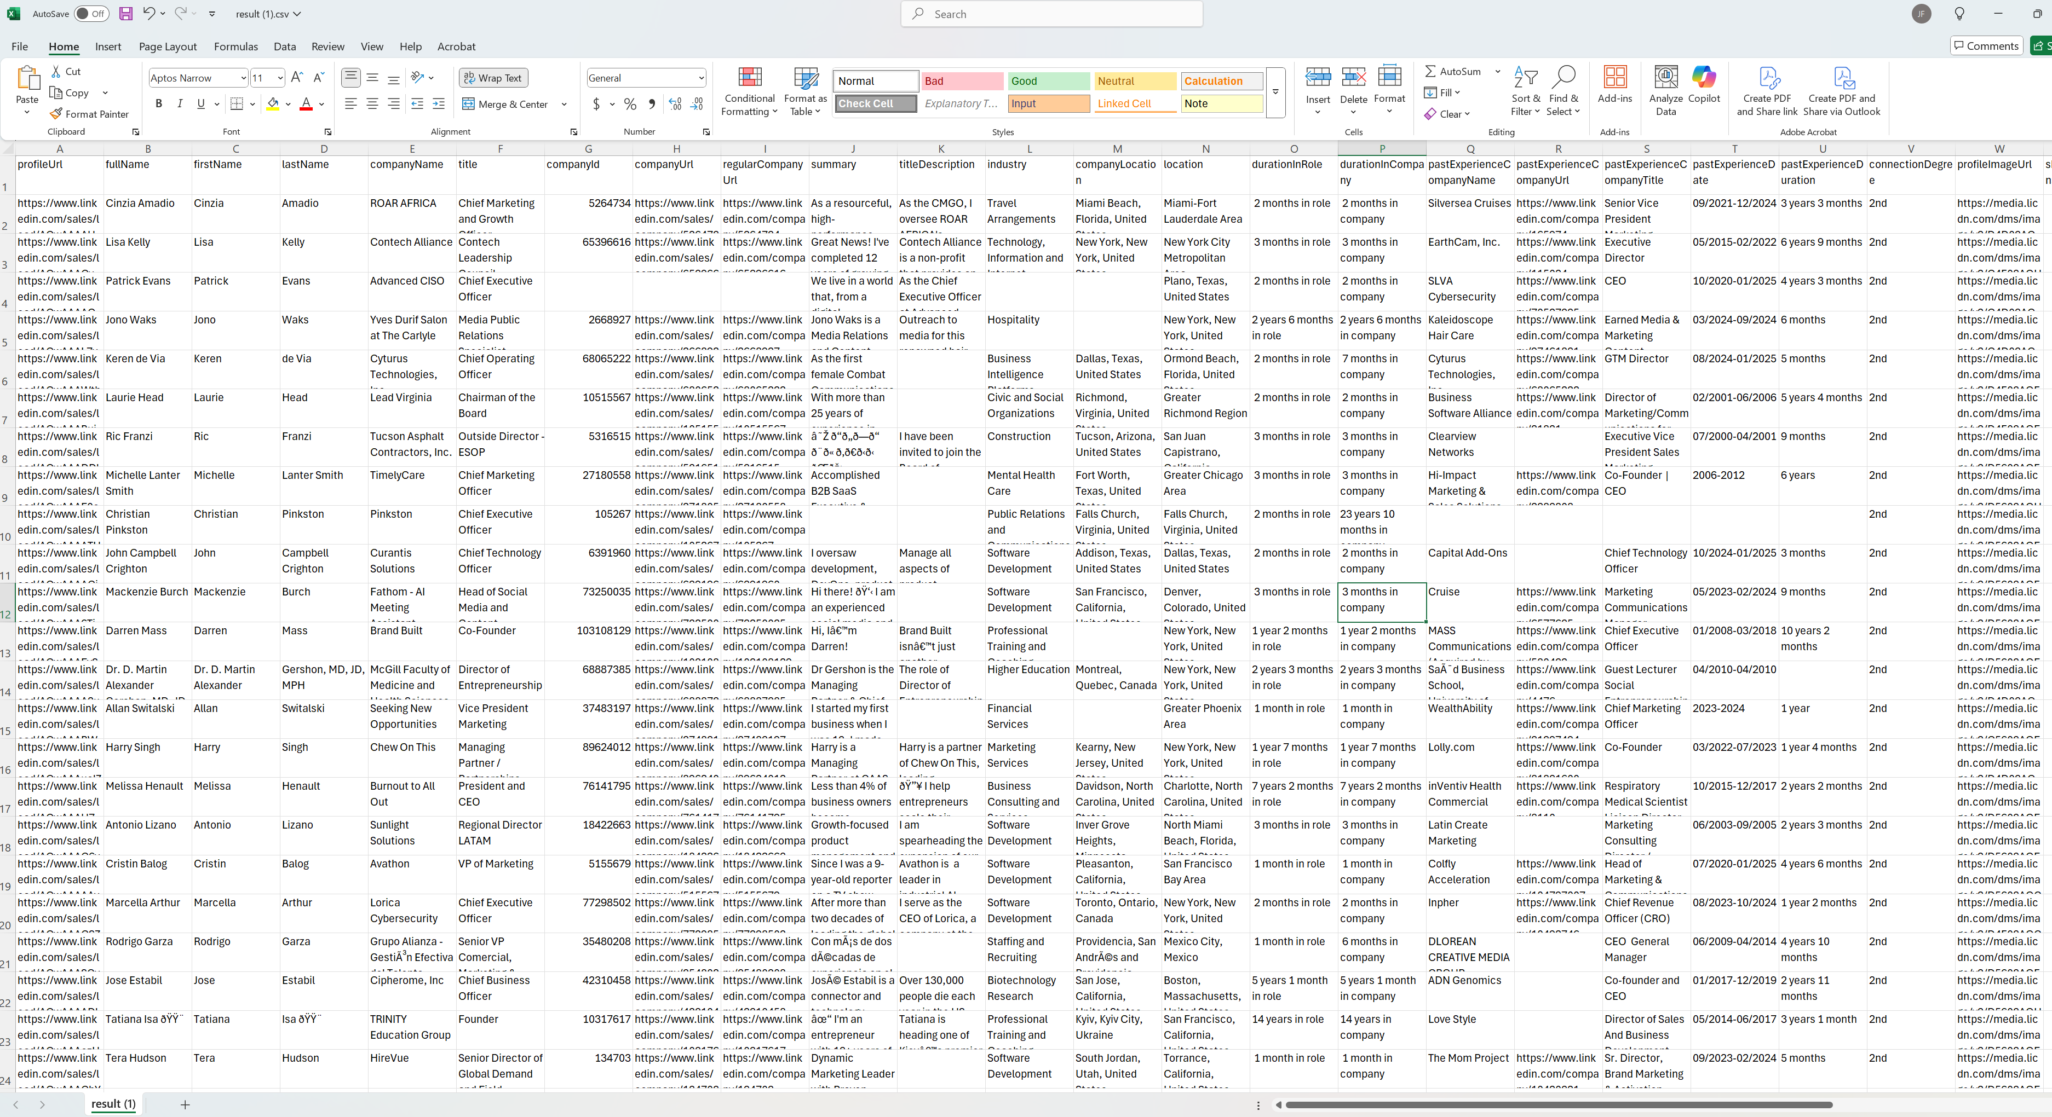Click the Font Color A swatch
The height and width of the screenshot is (1117, 2052).
[306, 103]
